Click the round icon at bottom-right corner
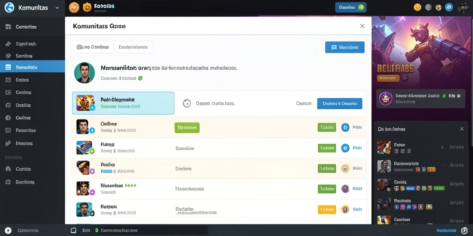 (x=464, y=230)
